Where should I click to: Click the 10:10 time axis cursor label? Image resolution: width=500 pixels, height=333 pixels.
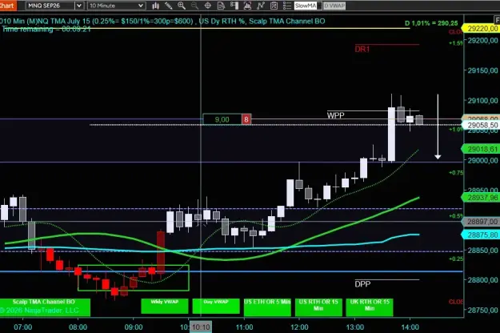(x=201, y=327)
